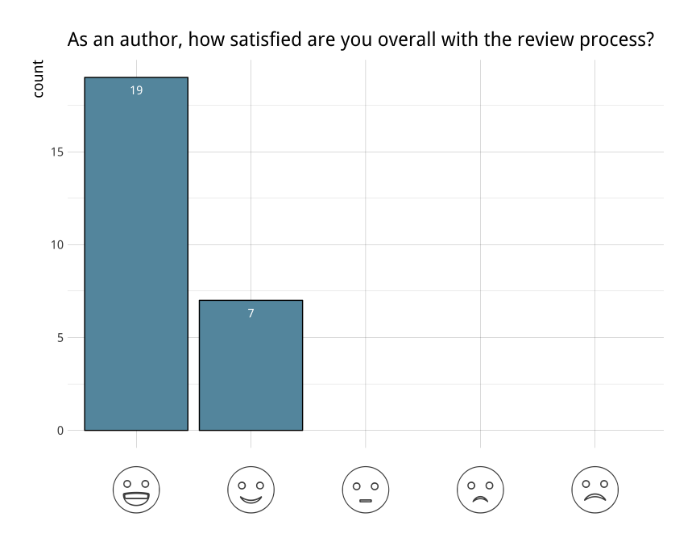696x542 pixels.
Task: Select the rightmost very dissatisfied frowning face
Action: (594, 490)
